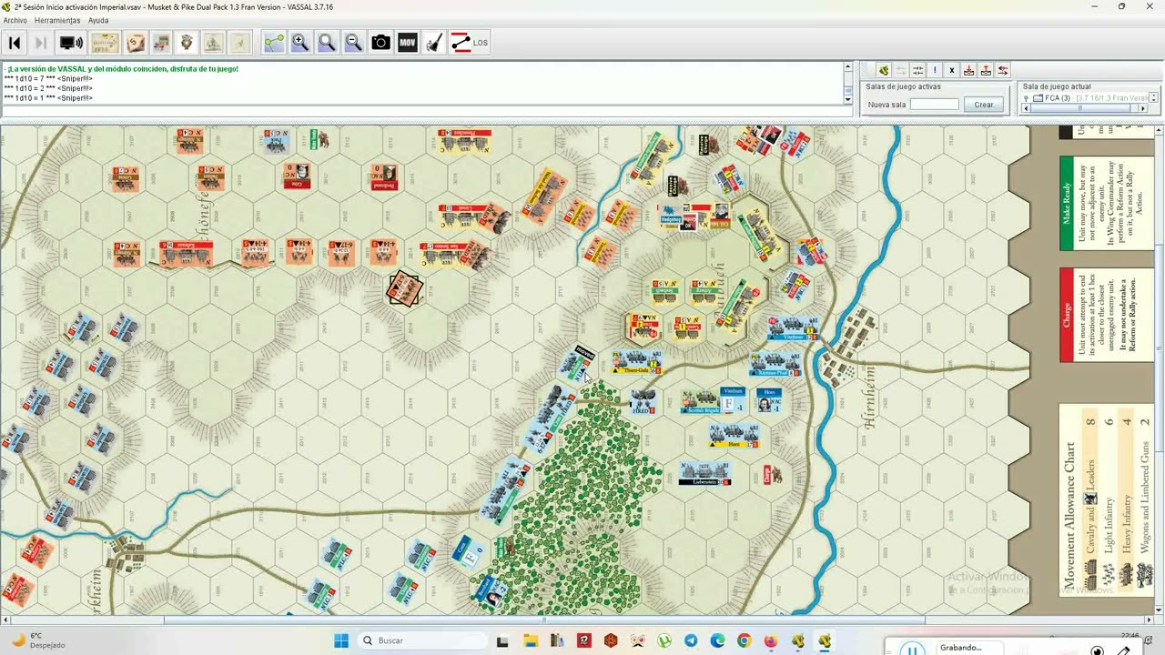Open the dice roller toolbar icon
Viewport: 1165px width, 655px height.
click(136, 42)
